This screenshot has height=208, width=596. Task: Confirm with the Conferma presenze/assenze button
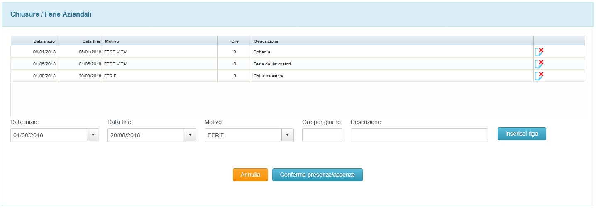[x=317, y=175]
